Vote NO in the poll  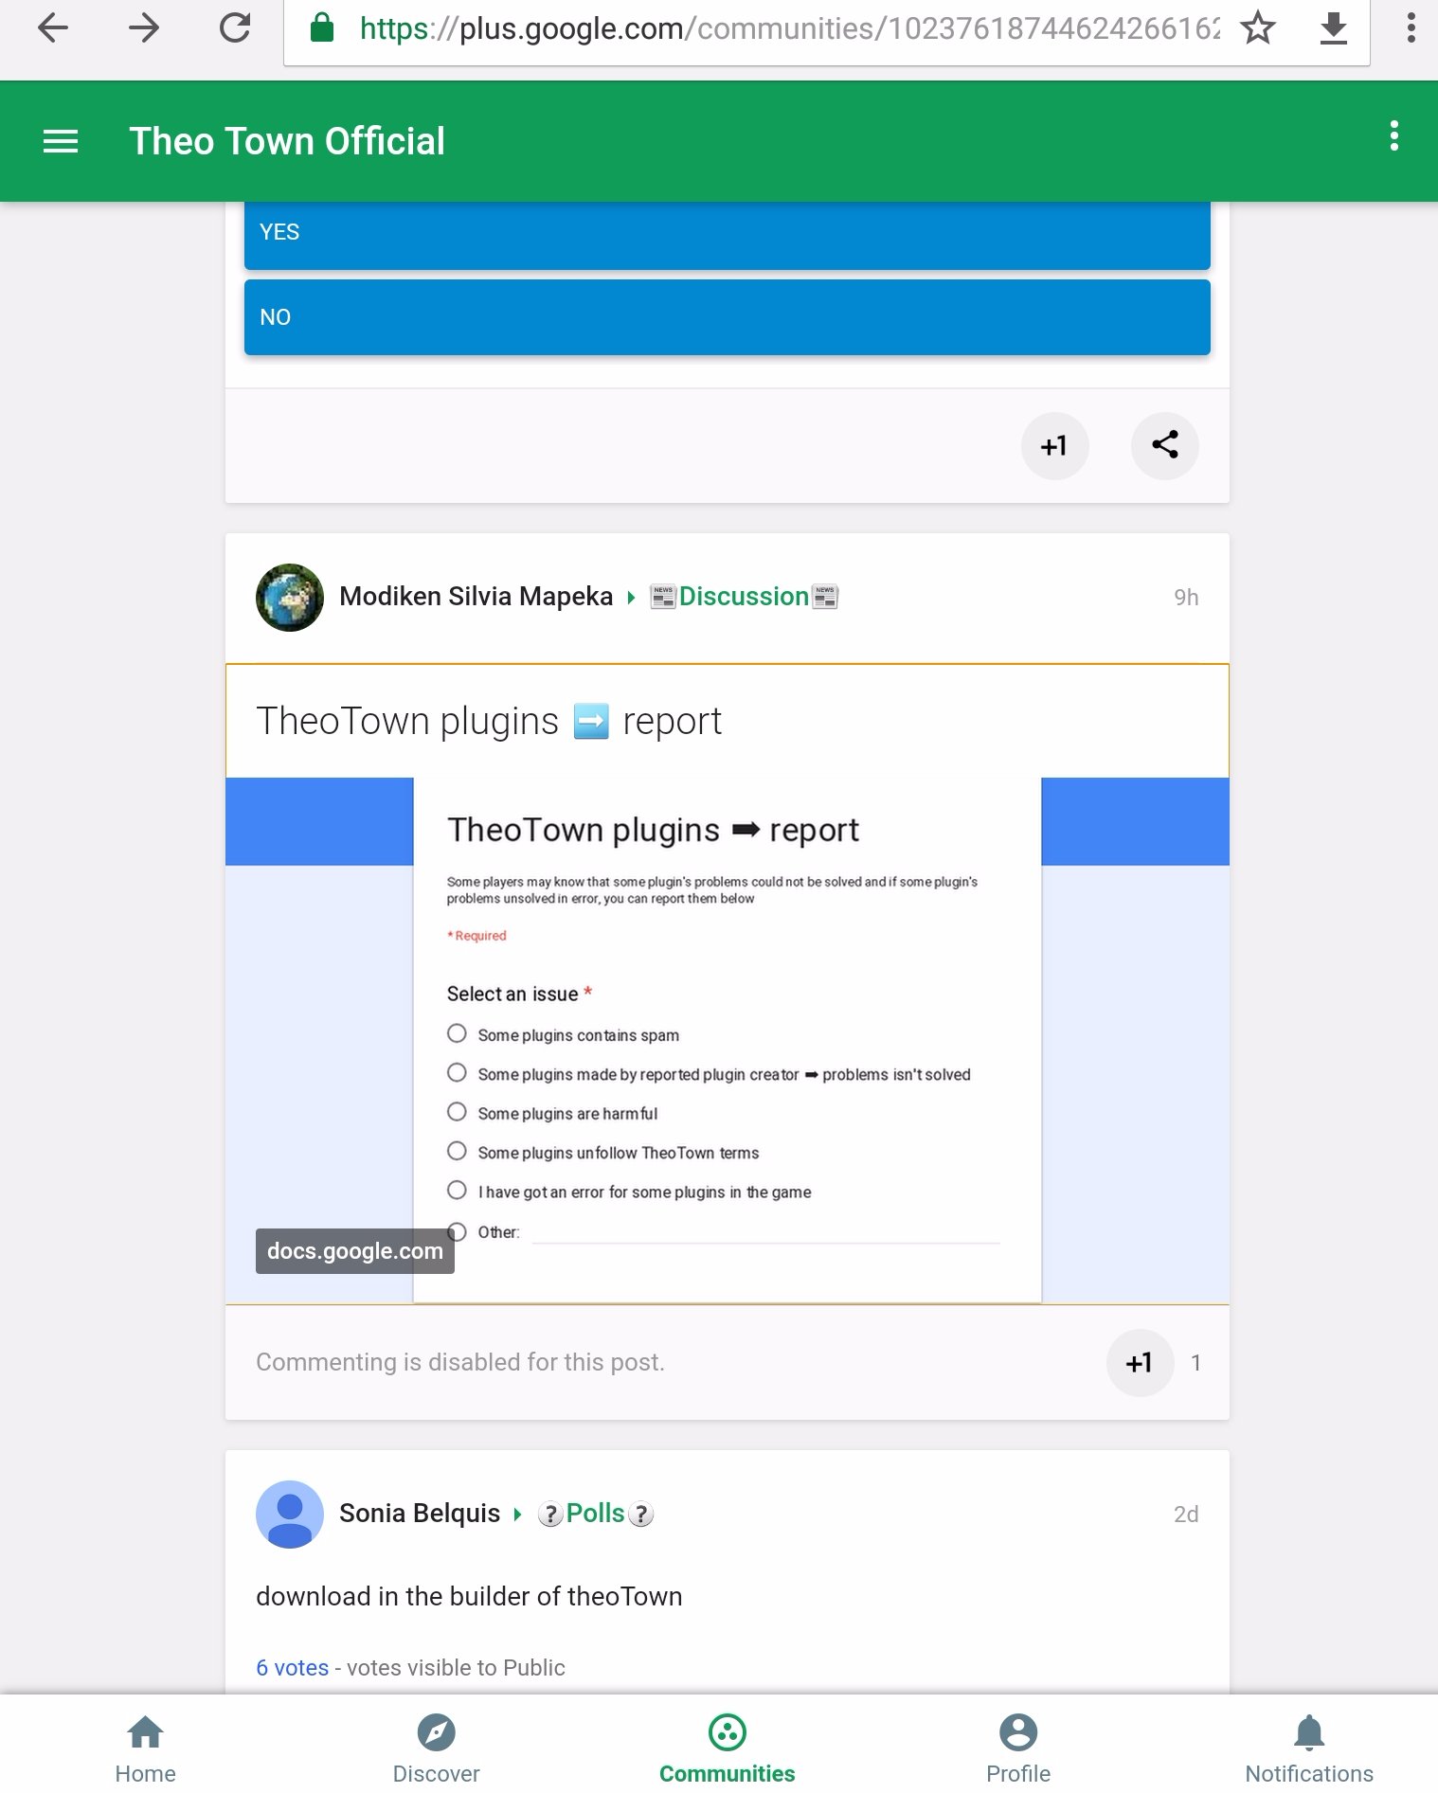point(727,317)
